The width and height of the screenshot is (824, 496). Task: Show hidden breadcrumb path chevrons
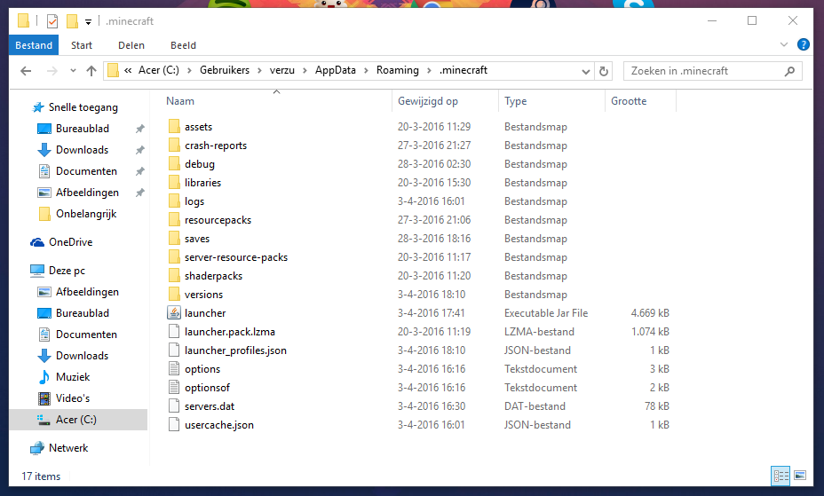pyautogui.click(x=128, y=70)
